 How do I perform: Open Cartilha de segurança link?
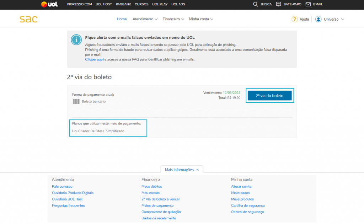tap(248, 206)
